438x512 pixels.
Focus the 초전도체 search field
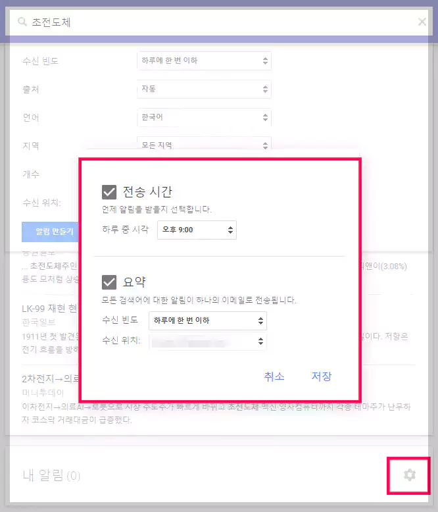pyautogui.click(x=219, y=22)
